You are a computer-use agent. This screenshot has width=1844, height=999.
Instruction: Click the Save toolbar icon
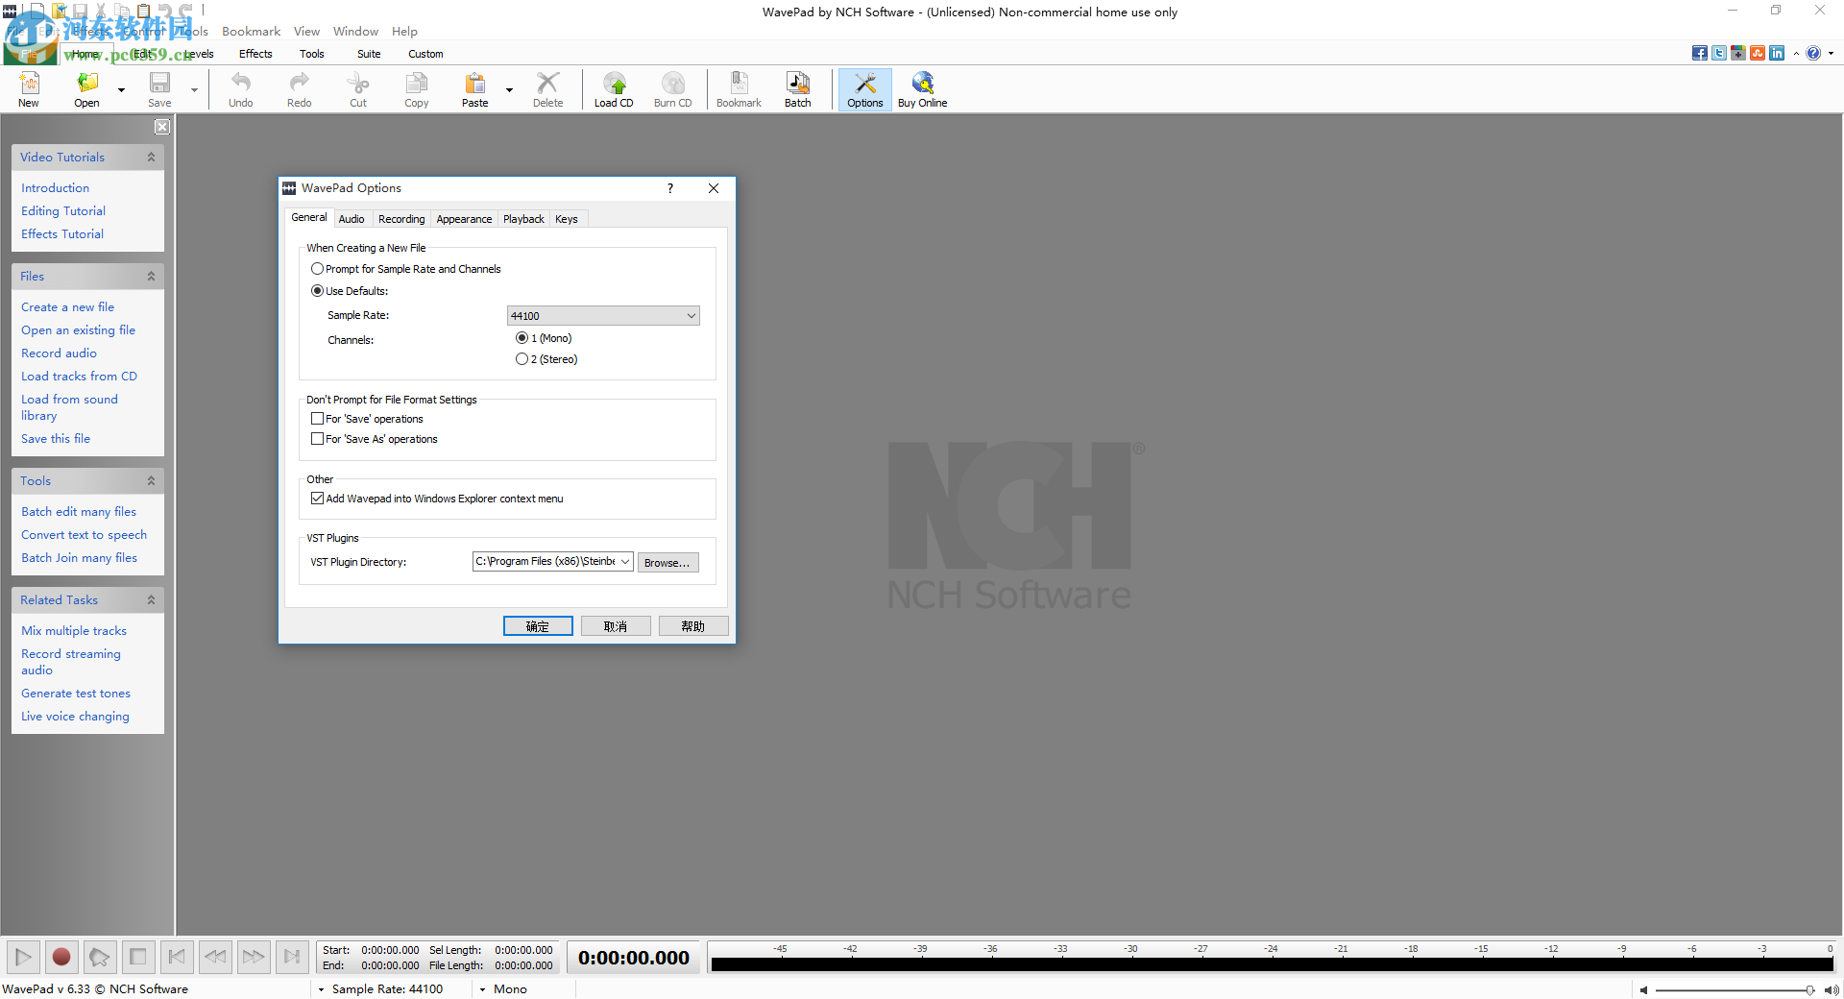point(159,89)
